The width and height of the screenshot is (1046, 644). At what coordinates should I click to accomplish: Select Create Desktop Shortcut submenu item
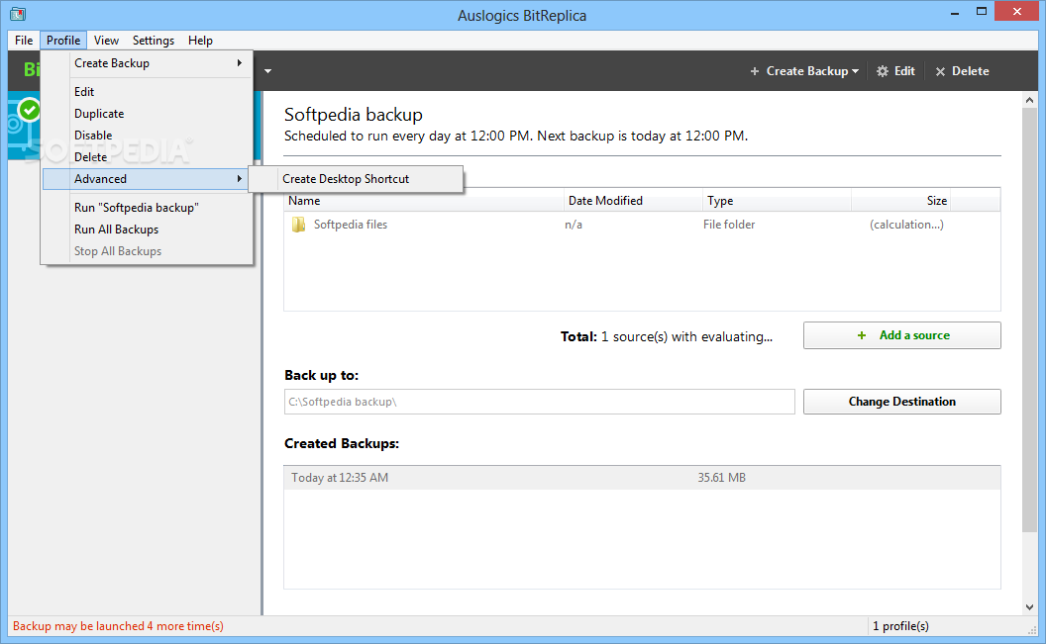click(356, 179)
